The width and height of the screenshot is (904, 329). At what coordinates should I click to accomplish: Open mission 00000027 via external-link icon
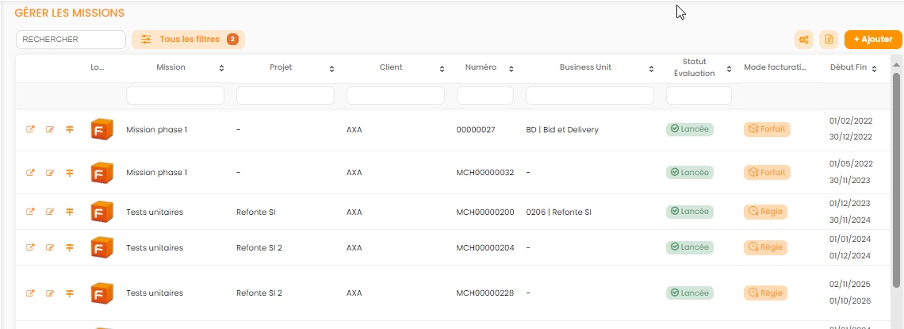coord(31,129)
